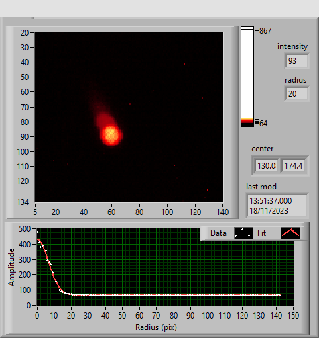Click the Fit plot legend icon
The height and width of the screenshot is (338, 319).
coord(290,233)
